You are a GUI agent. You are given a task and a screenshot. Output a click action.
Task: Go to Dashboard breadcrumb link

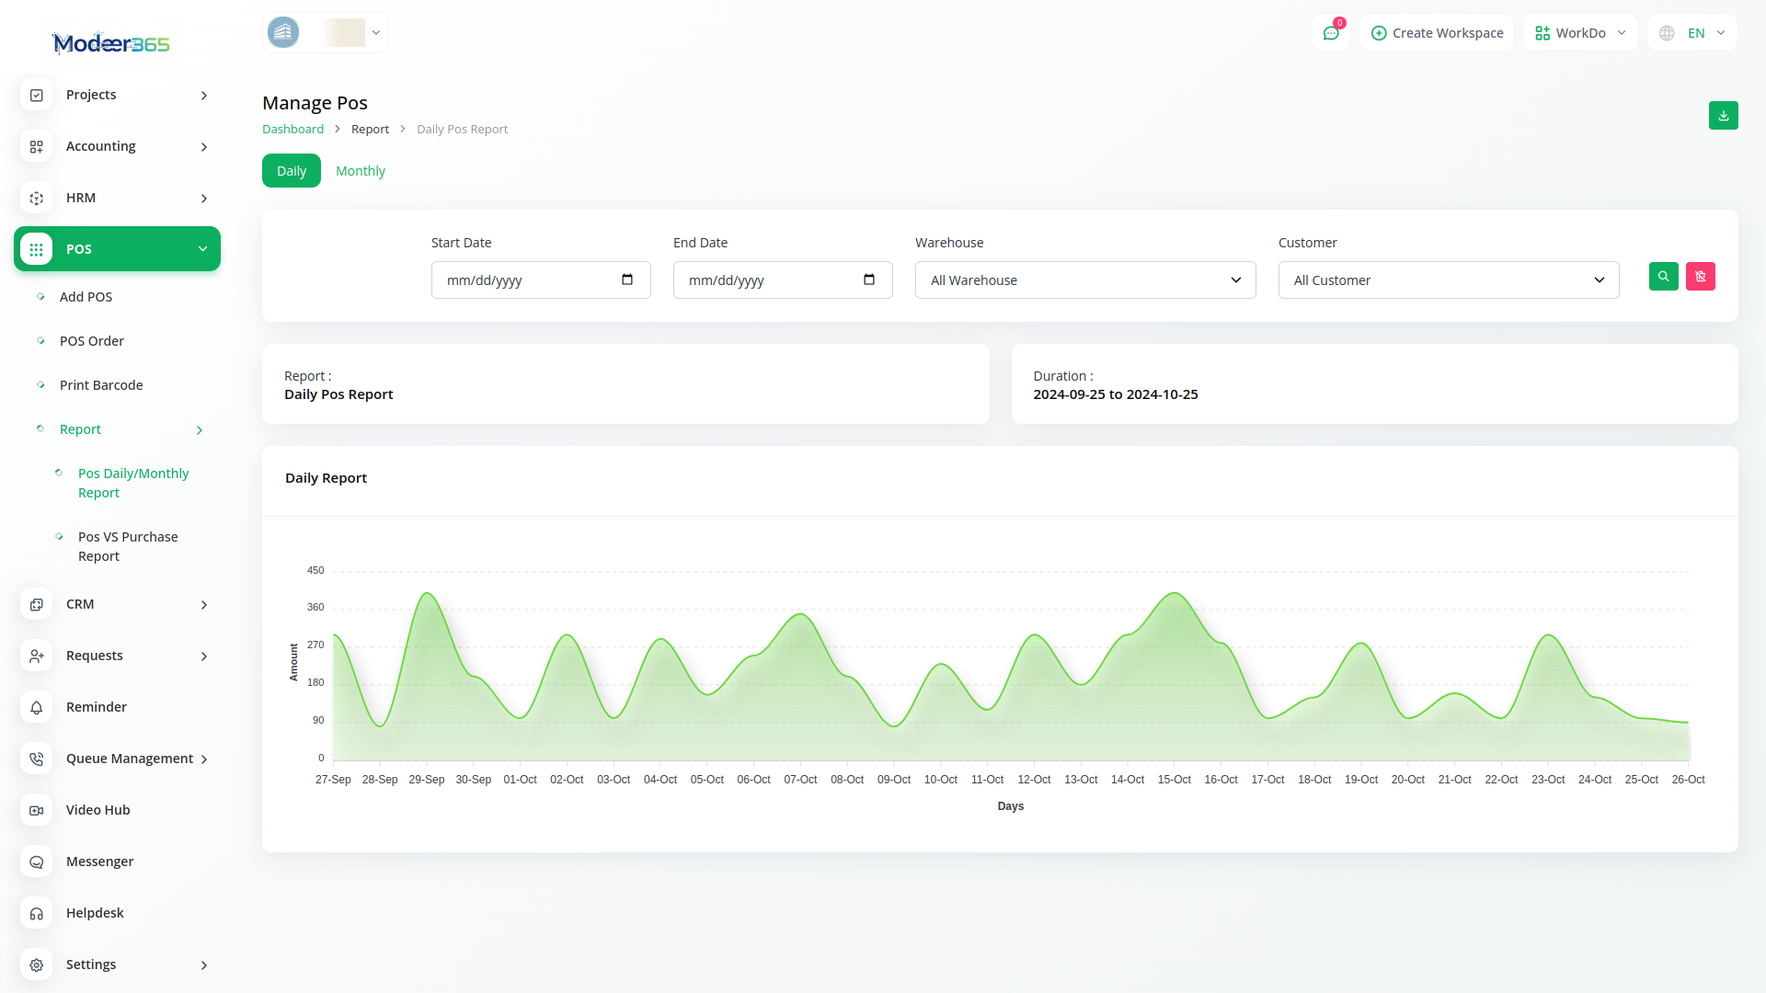pos(292,130)
